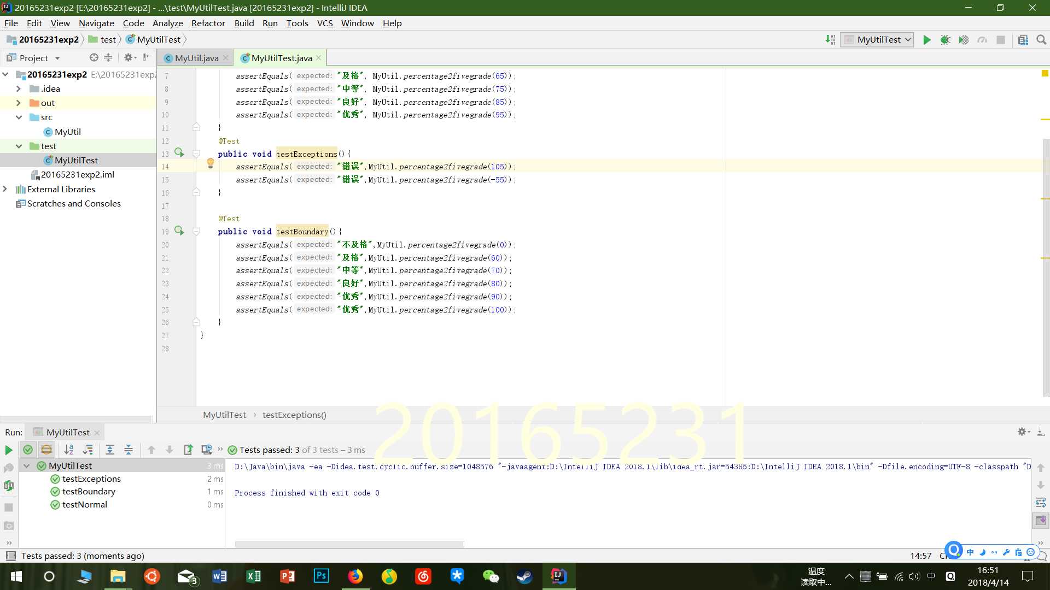Open Windows Start menu
The height and width of the screenshot is (590, 1050).
(x=16, y=576)
